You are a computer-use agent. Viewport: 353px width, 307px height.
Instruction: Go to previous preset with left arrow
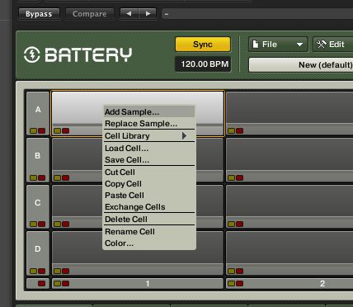129,14
